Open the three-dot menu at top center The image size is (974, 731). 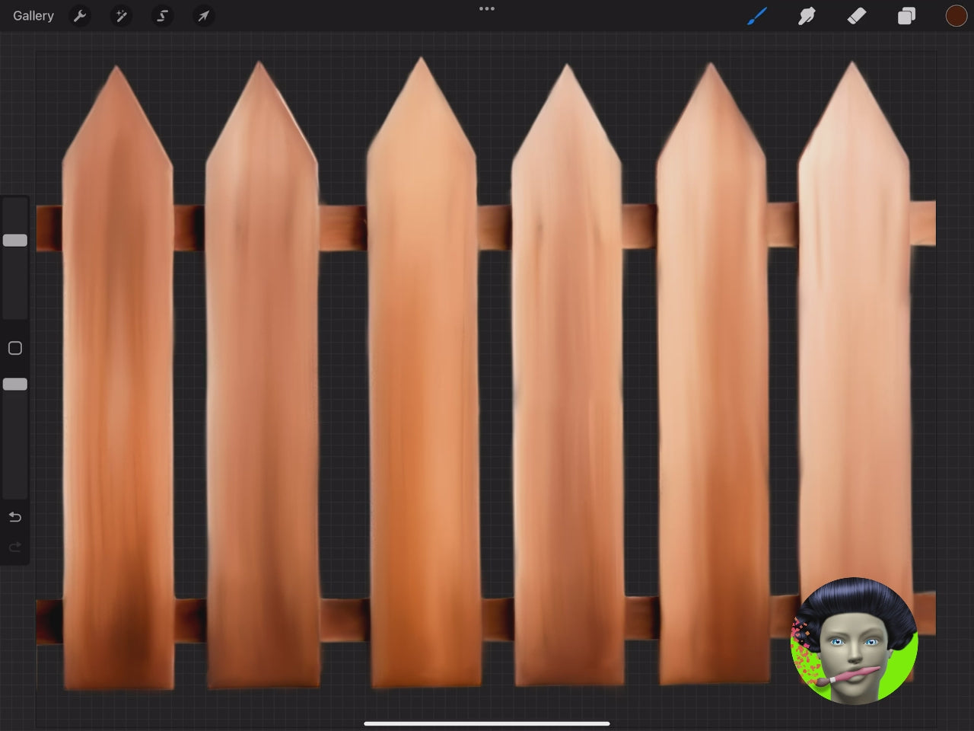tap(487, 9)
